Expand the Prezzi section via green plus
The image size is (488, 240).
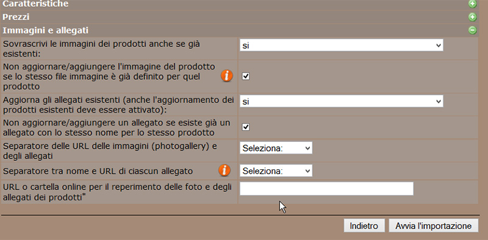[472, 17]
